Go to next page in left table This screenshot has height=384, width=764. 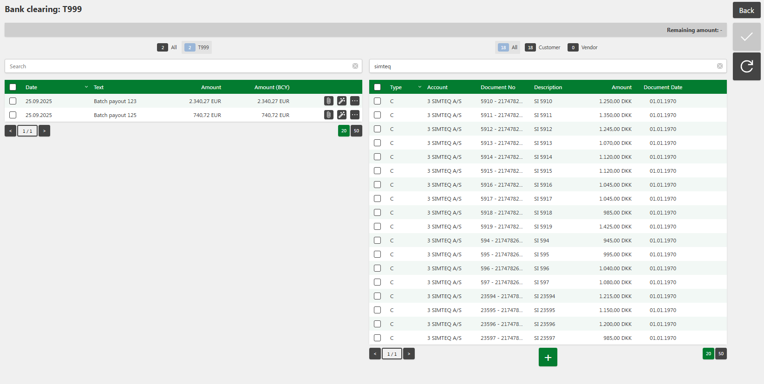[45, 131]
